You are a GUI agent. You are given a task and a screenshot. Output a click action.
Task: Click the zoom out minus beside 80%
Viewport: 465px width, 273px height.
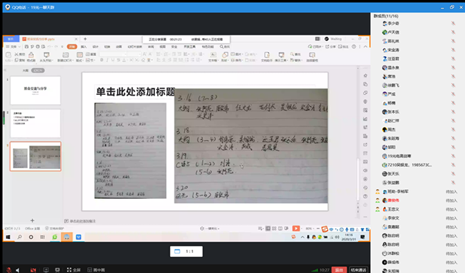[x=318, y=229]
